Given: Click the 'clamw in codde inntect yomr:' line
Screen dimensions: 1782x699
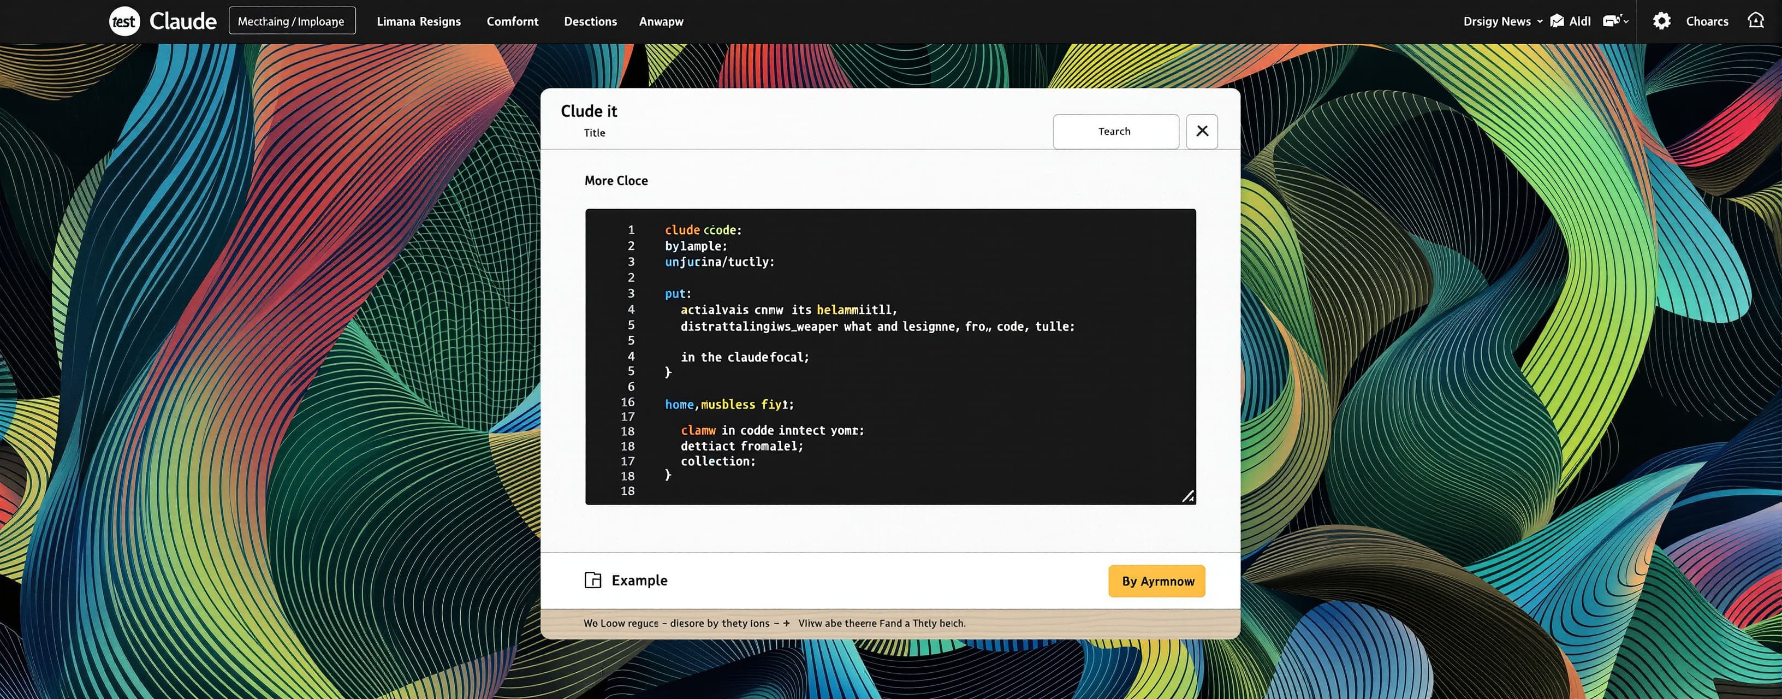Looking at the screenshot, I should (x=773, y=430).
